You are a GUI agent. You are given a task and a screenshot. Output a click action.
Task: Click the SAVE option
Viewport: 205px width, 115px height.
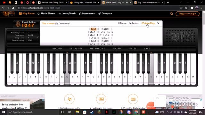147,49
